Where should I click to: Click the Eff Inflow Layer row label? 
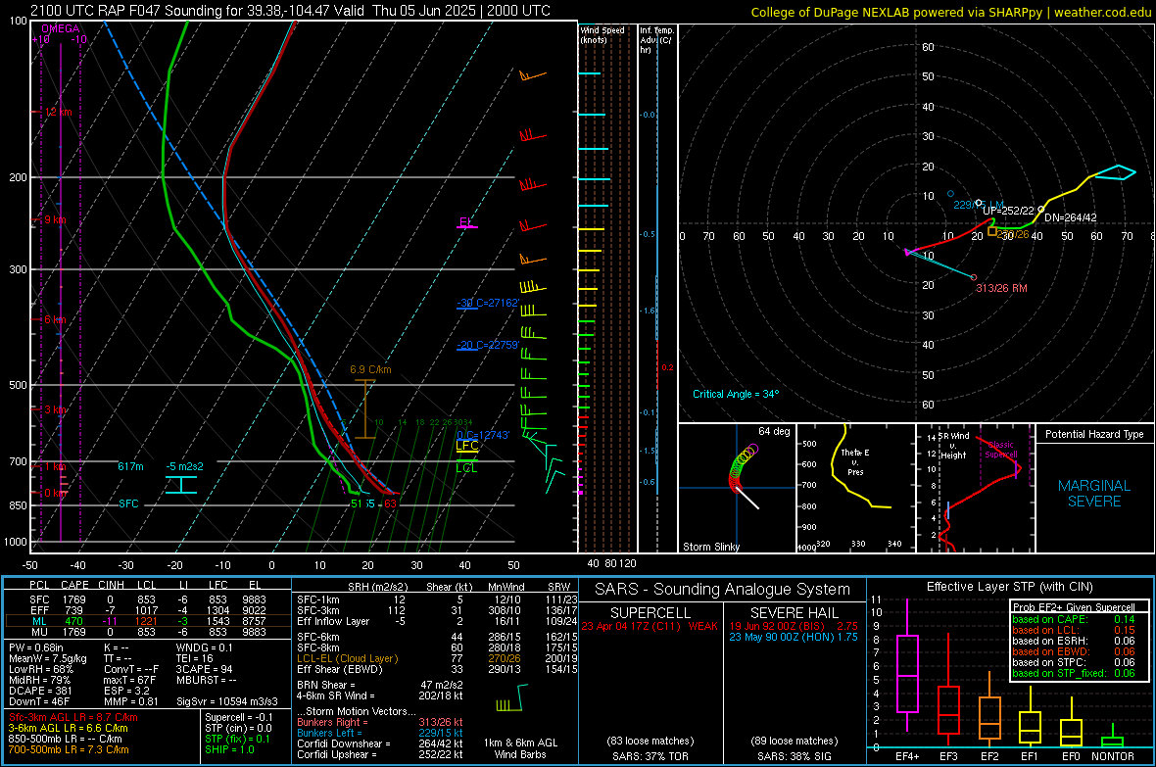point(333,621)
